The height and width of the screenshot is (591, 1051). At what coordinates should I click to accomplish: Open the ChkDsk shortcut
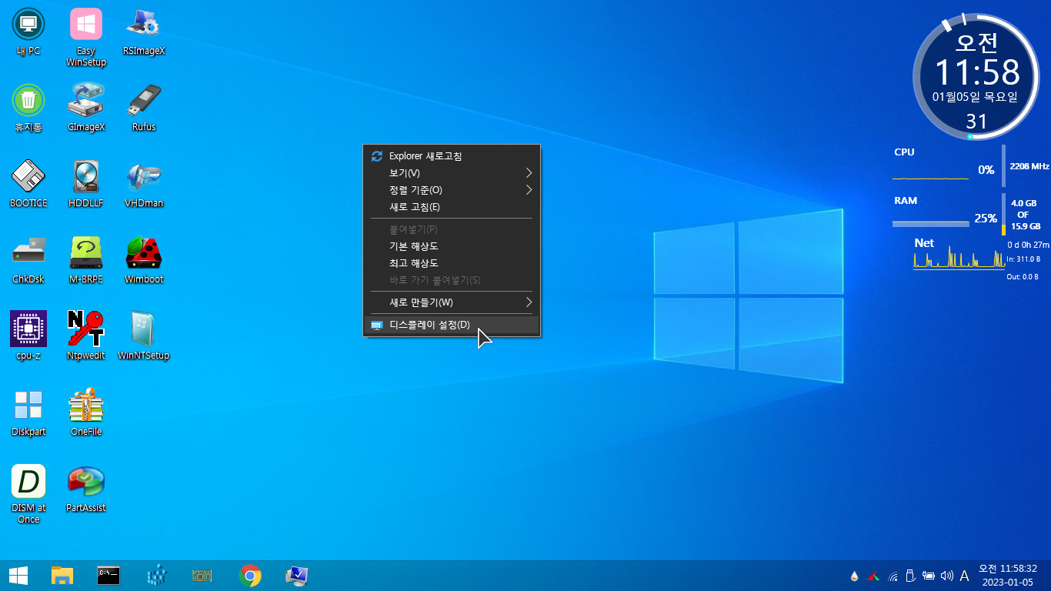pyautogui.click(x=28, y=259)
